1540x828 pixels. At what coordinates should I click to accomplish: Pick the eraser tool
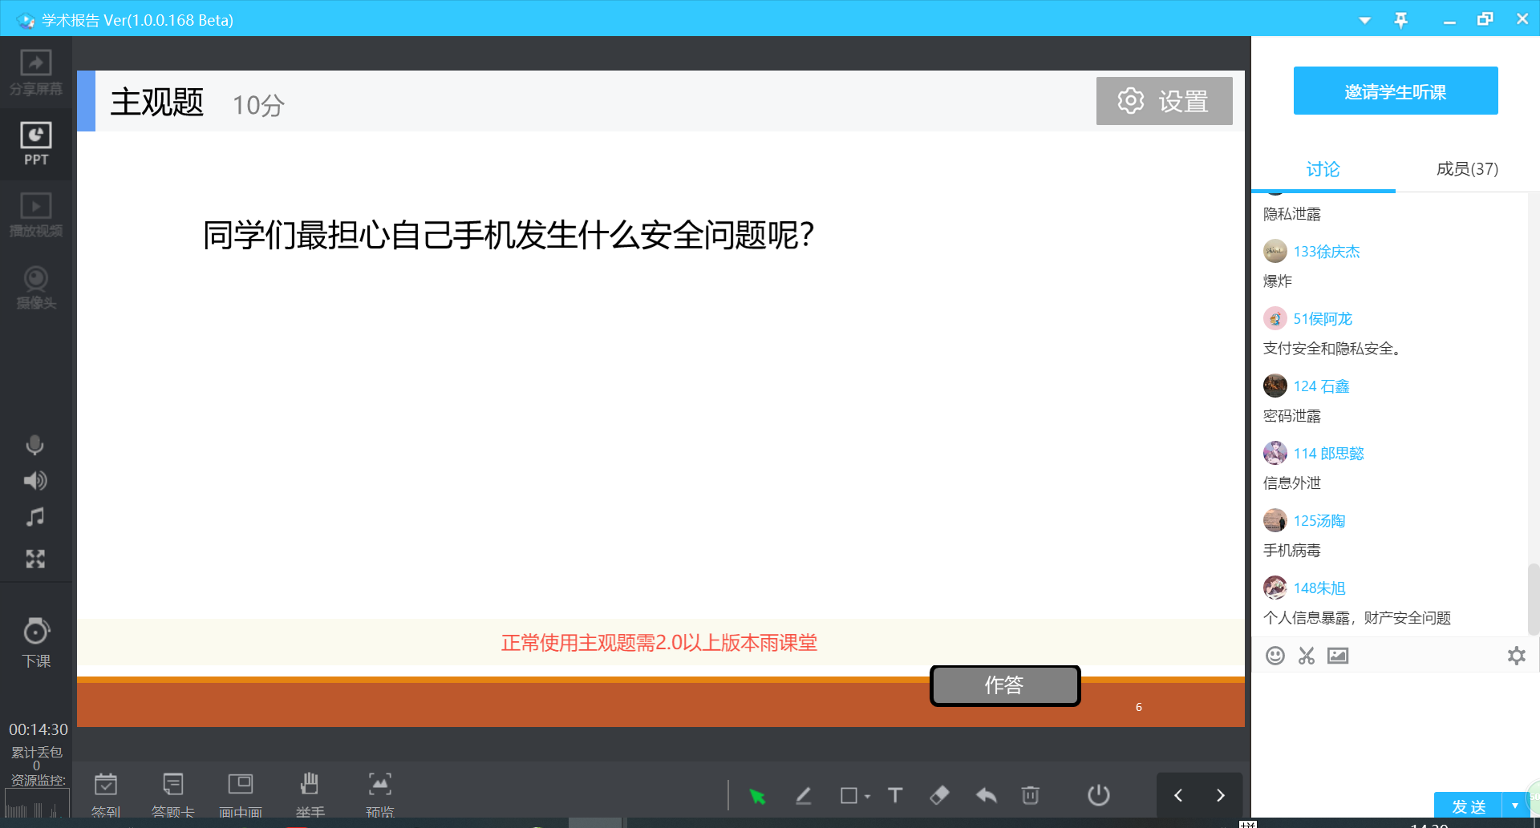939,795
